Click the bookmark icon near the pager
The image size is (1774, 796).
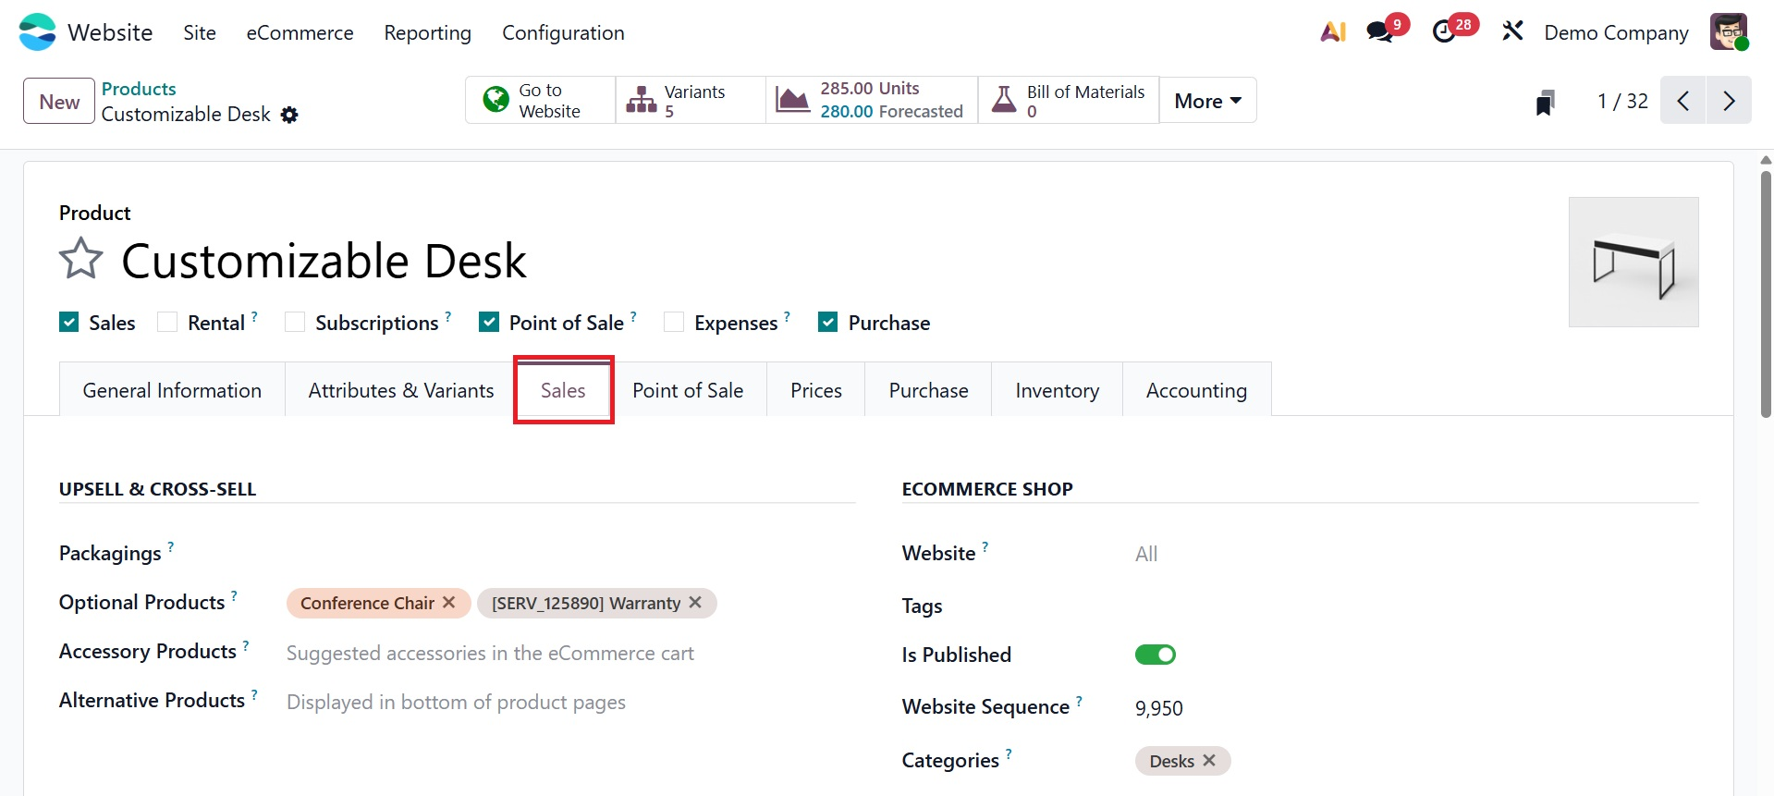click(1545, 102)
